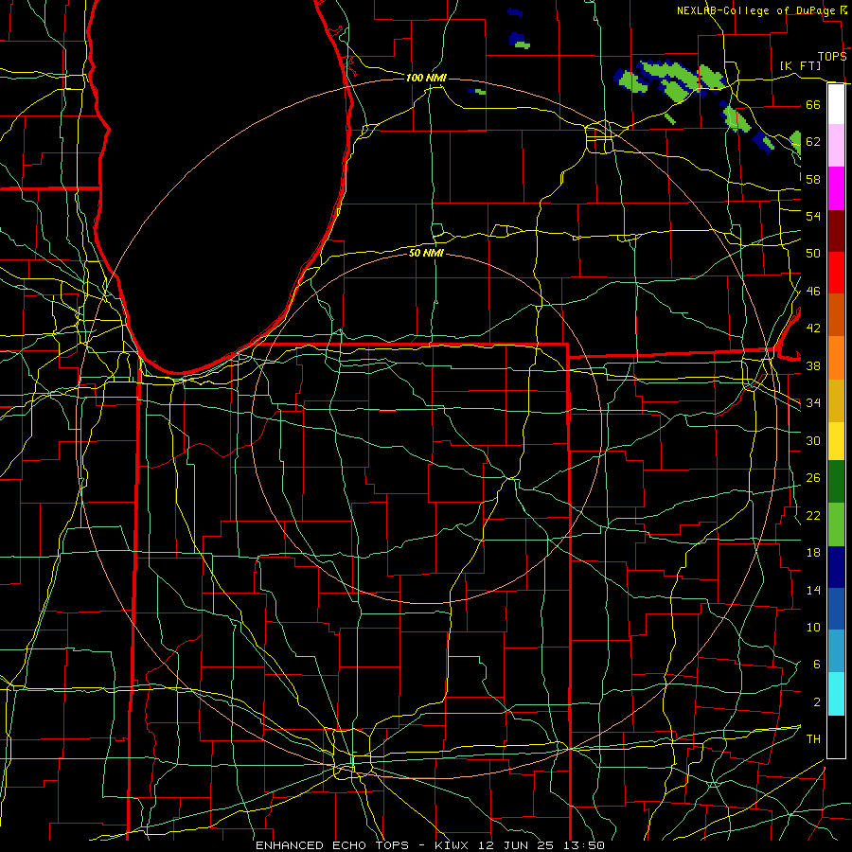Select the bright red scale swatch
852x852 pixels.
(x=836, y=273)
